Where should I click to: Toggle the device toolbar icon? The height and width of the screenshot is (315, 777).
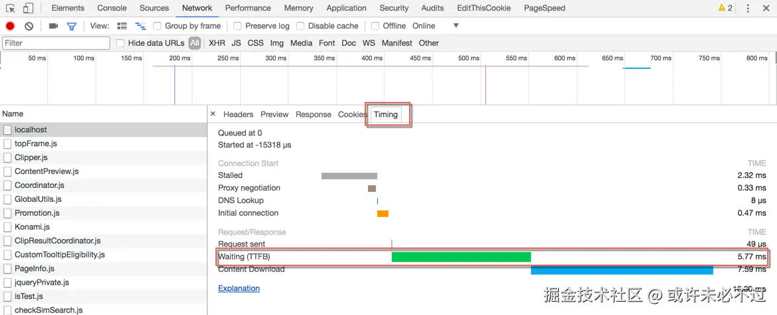tap(29, 9)
